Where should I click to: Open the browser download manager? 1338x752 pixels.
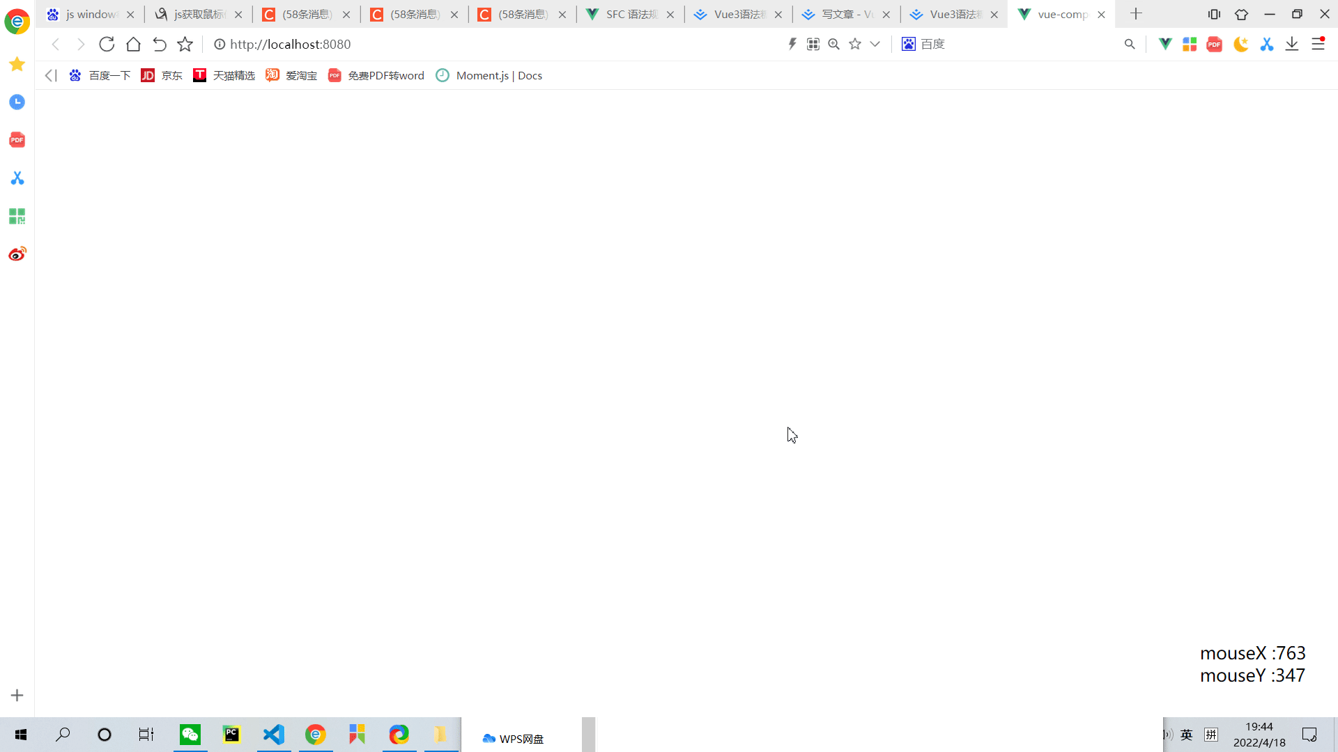(x=1293, y=44)
